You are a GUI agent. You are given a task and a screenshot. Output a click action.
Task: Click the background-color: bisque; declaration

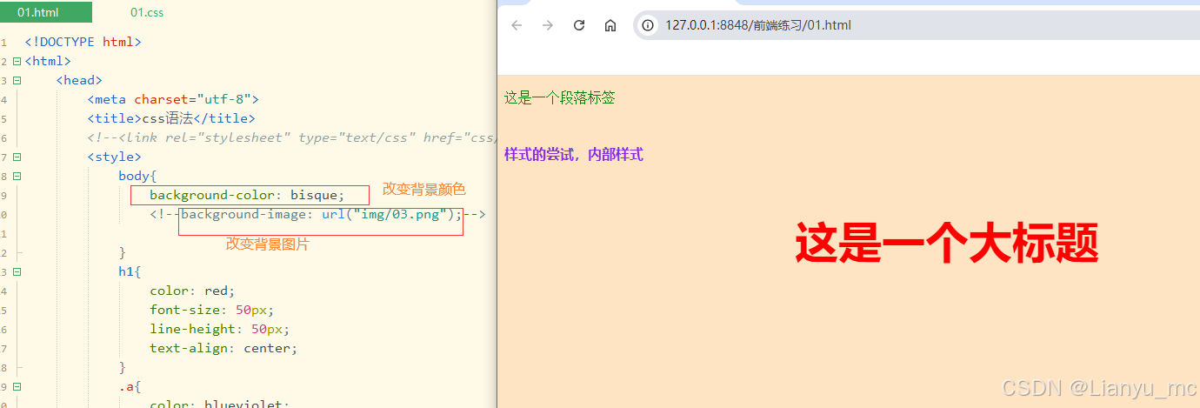click(x=247, y=195)
